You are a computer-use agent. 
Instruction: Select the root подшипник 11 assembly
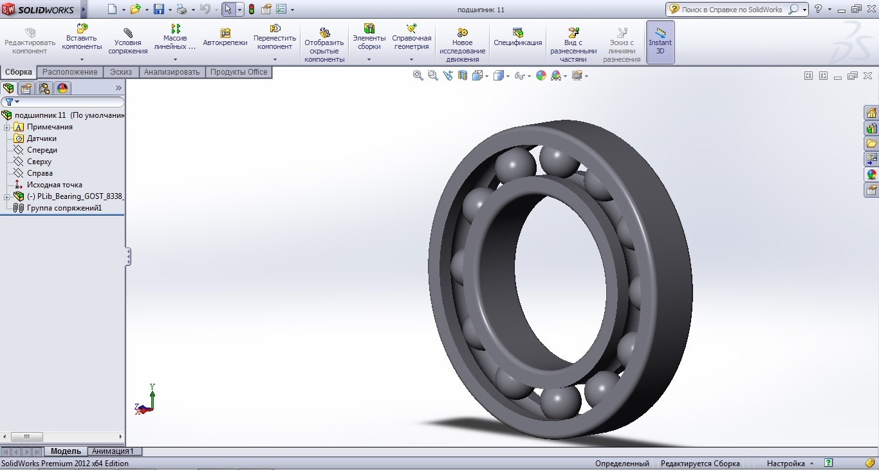(63, 115)
